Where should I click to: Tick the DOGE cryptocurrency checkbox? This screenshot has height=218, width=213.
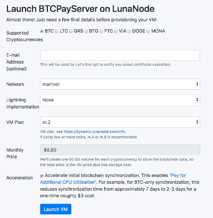point(129,32)
